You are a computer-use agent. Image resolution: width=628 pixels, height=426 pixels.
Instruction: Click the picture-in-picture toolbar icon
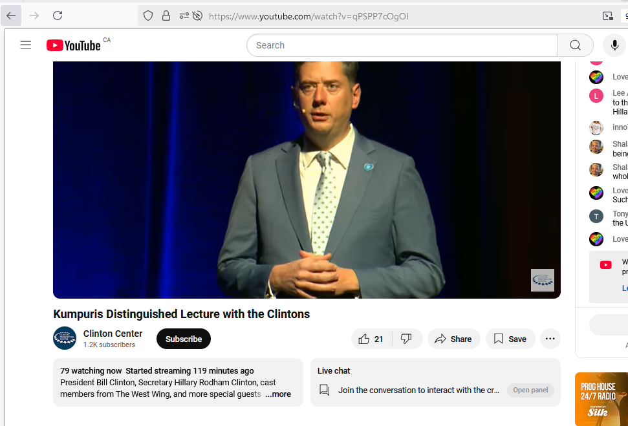coord(607,16)
